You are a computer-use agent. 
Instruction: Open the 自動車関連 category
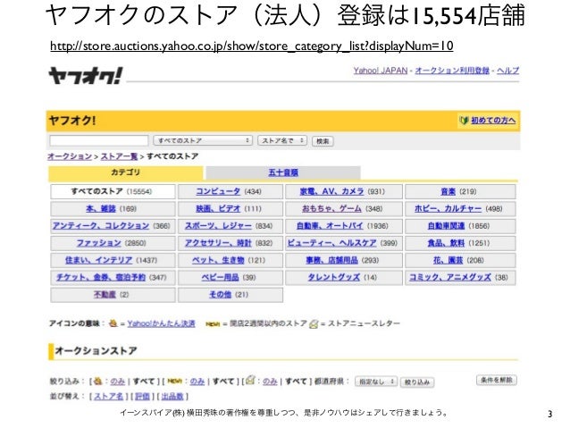(x=446, y=226)
